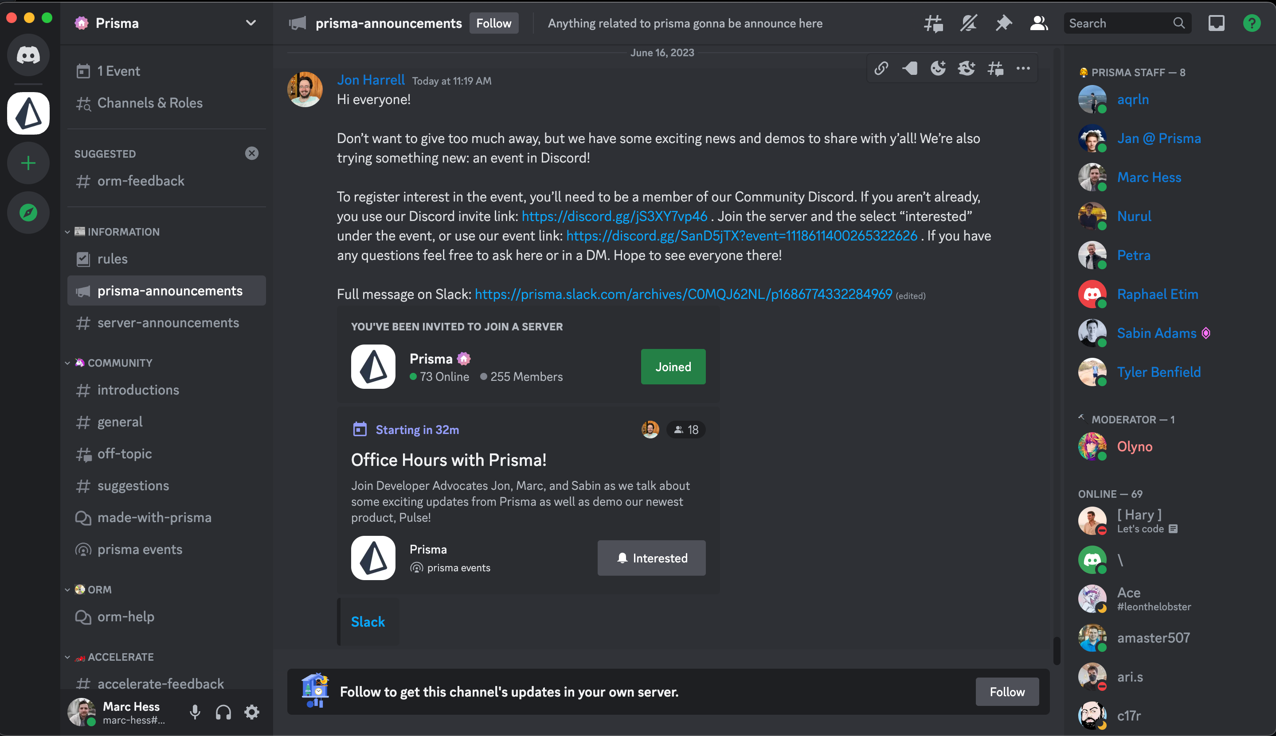Screen dimensions: 1276x736
Task: Click the Interested button for Office Hours
Action: point(651,558)
